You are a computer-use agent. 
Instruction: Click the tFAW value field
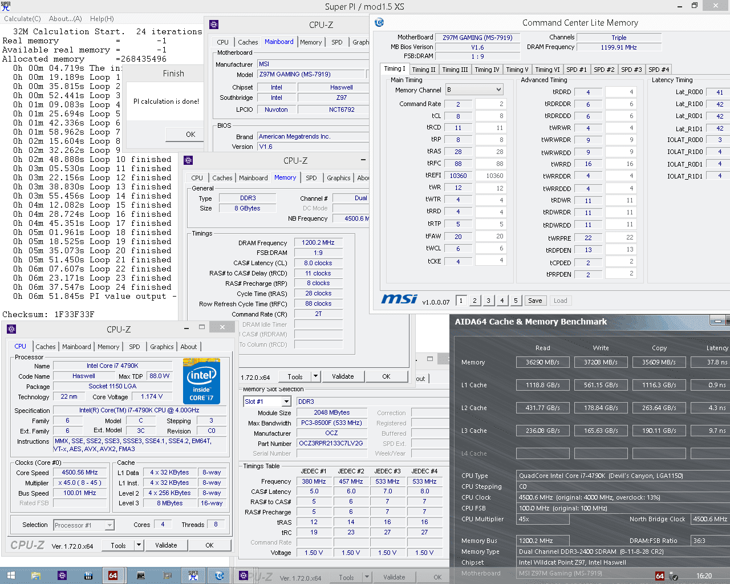point(458,236)
